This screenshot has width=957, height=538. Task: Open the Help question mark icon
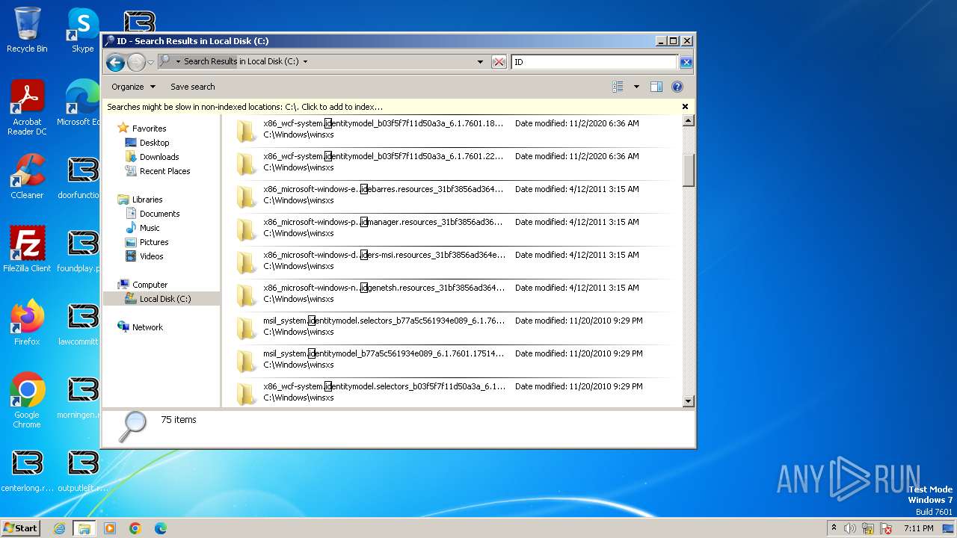click(677, 87)
